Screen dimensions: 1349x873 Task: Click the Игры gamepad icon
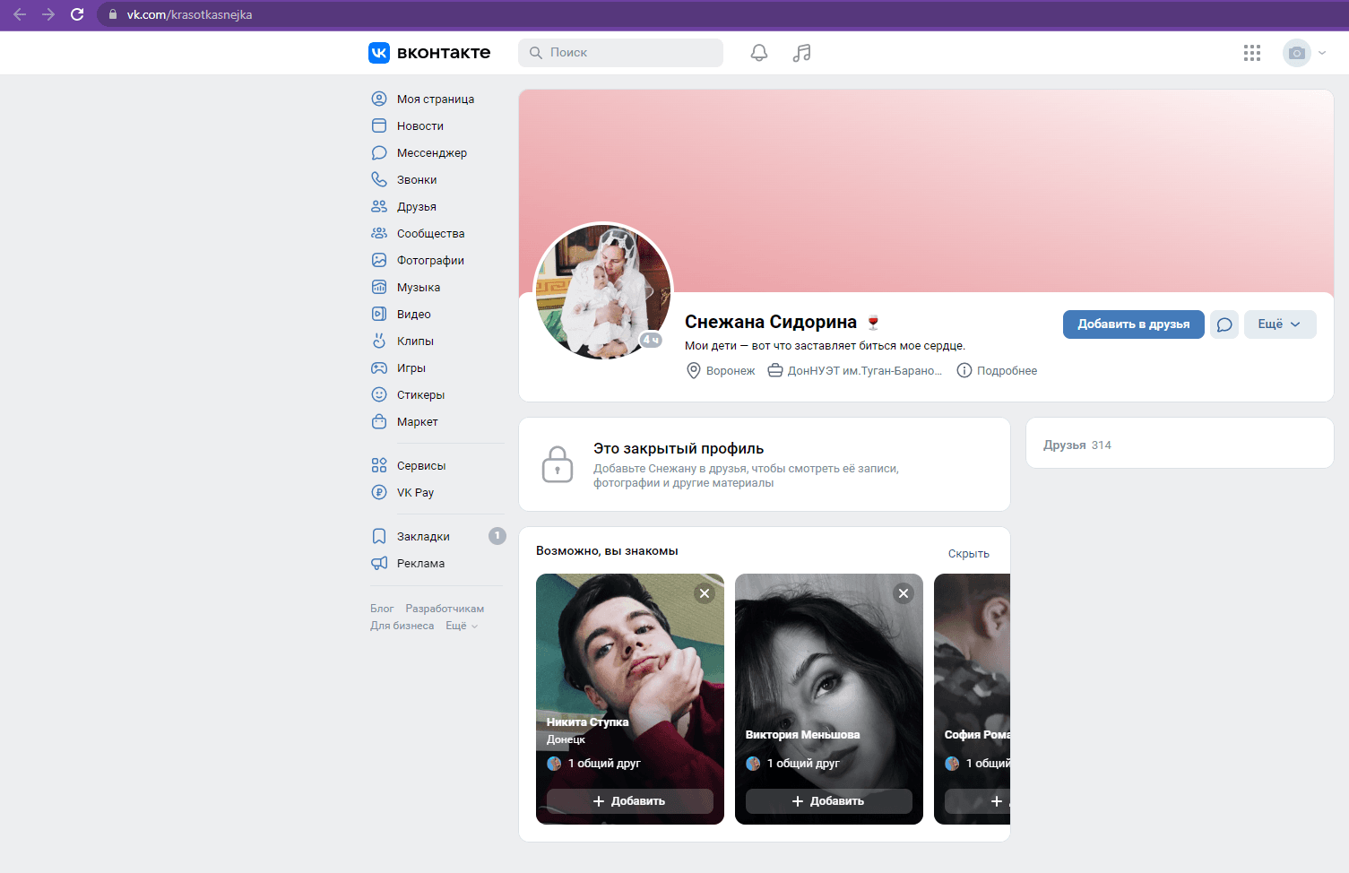(379, 367)
